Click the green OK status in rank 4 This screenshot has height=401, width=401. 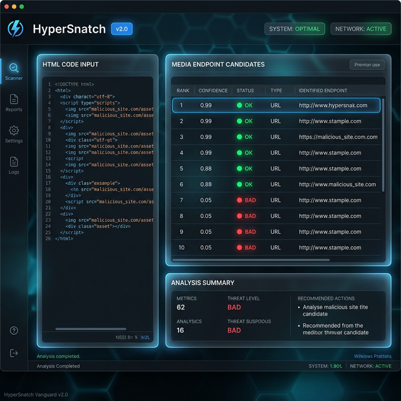pos(245,153)
